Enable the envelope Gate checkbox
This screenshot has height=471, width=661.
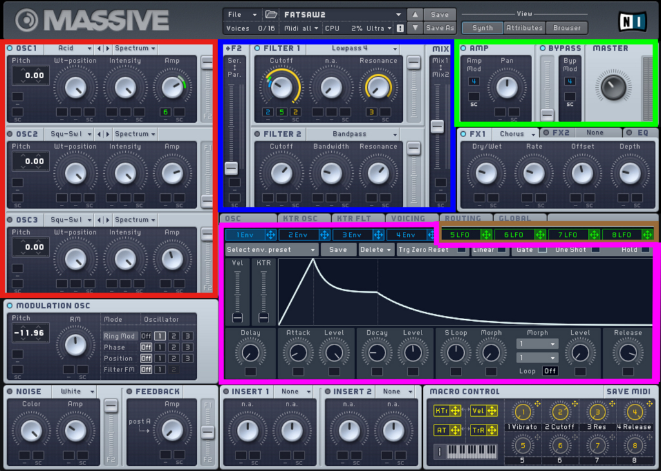click(542, 250)
